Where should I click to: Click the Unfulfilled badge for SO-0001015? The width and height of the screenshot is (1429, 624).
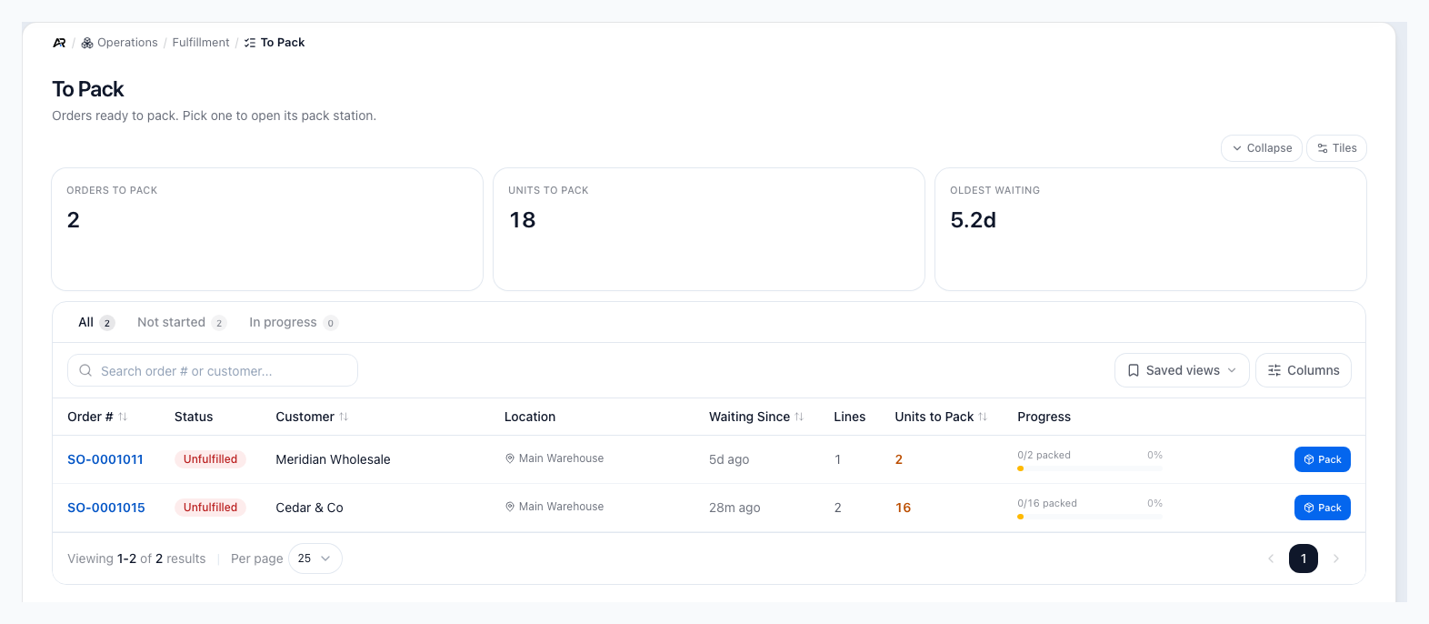[210, 508]
